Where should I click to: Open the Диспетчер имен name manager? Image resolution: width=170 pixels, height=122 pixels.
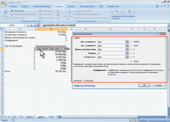click(x=68, y=14)
